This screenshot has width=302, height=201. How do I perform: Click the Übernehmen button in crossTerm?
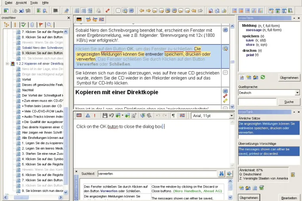pos(289,78)
